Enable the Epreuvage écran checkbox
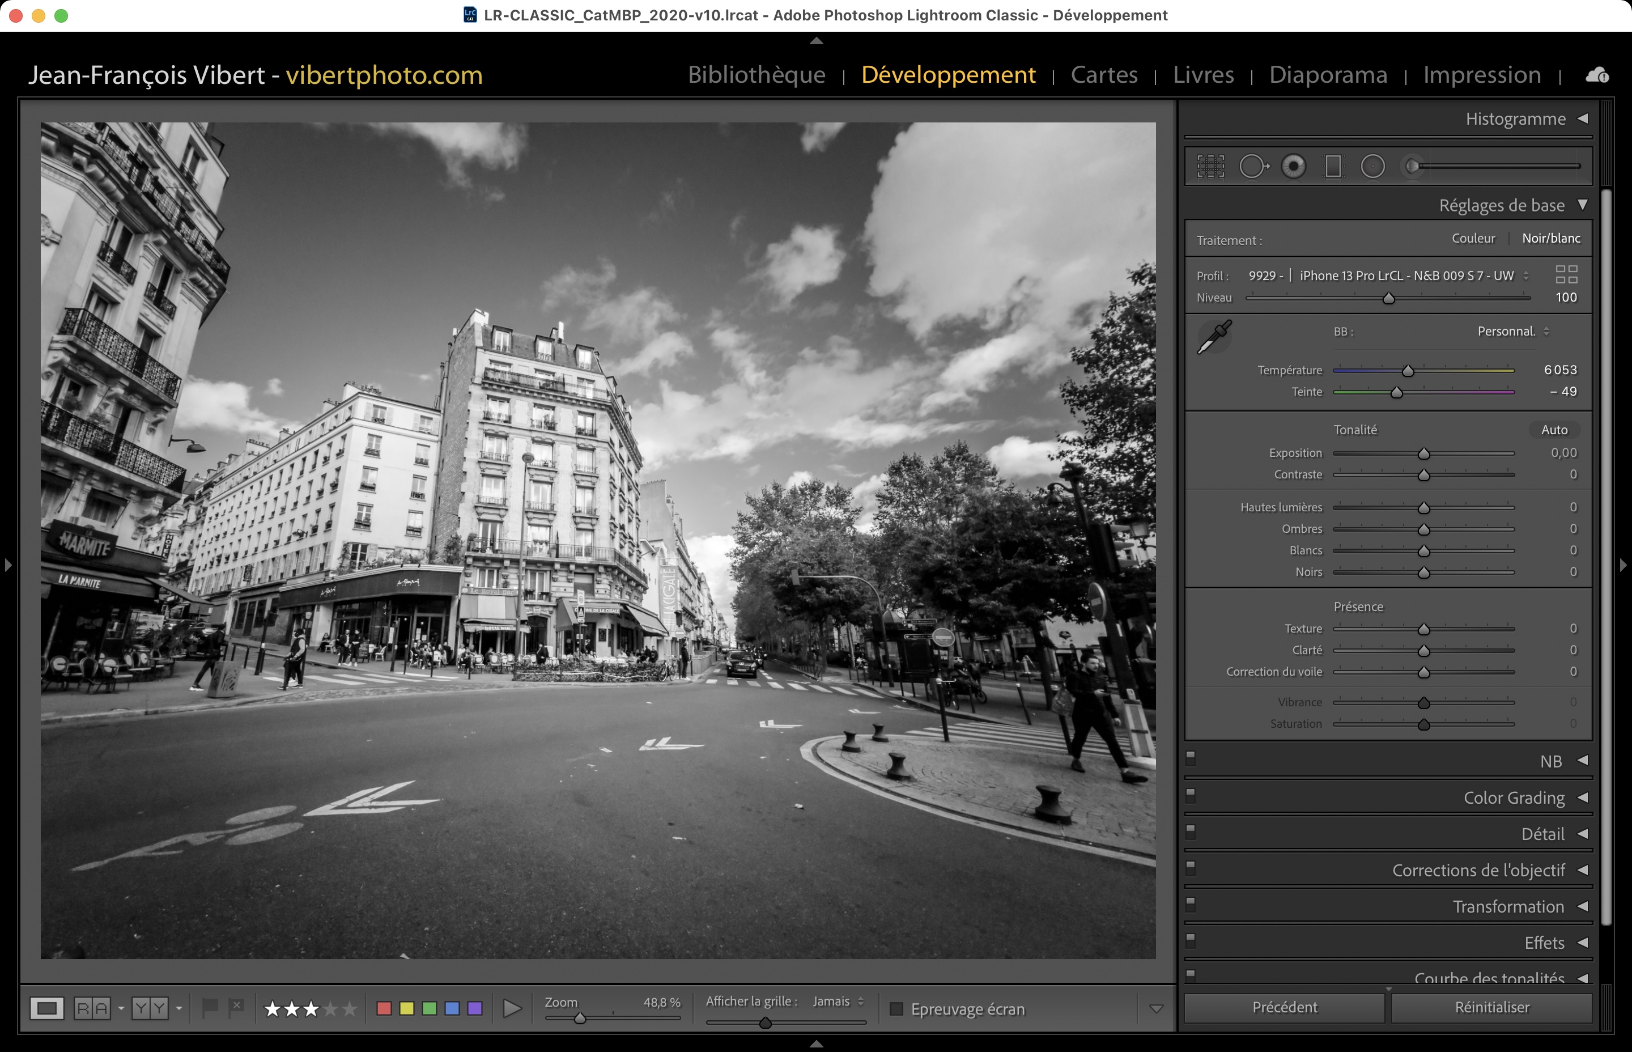 point(896,1009)
